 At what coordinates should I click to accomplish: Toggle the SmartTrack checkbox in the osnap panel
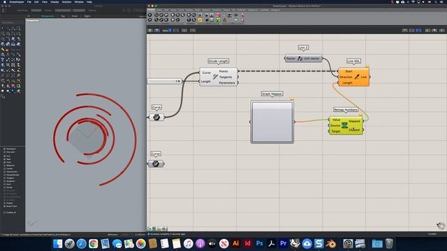(x=5, y=206)
